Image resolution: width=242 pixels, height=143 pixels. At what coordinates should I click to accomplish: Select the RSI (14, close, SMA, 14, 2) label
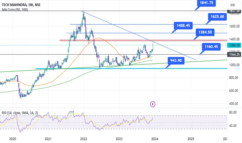[x=20, y=113]
